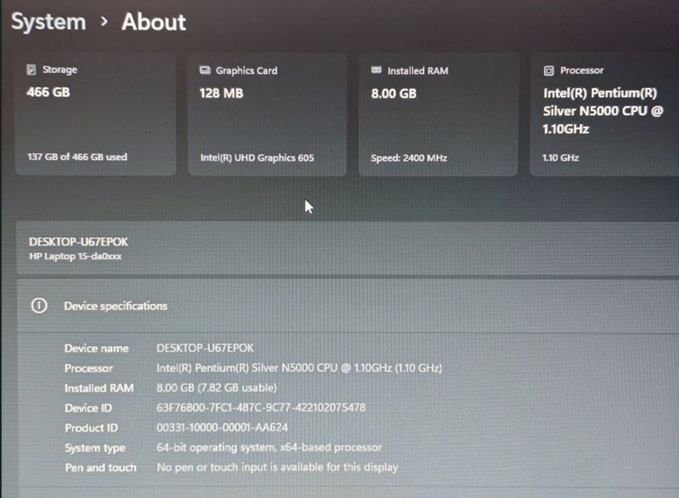Open the Storage card showing 466 GB
The height and width of the screenshot is (498, 679).
point(95,115)
